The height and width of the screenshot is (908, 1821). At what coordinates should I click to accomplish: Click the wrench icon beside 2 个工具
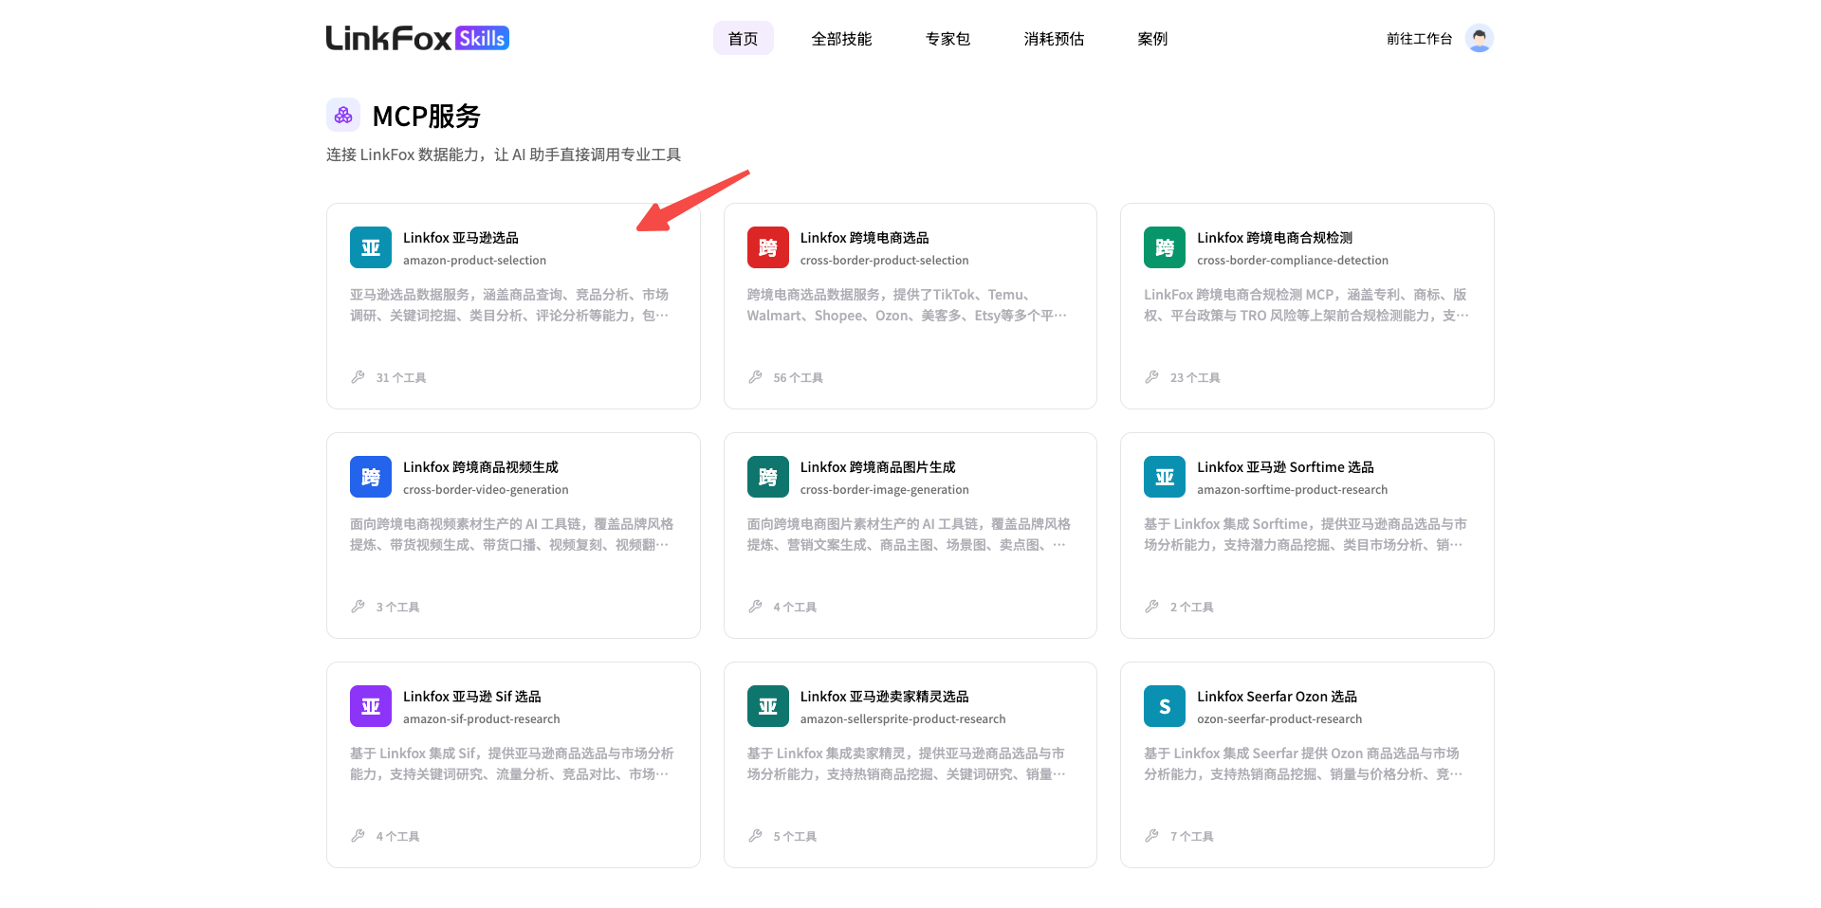[x=1151, y=607]
